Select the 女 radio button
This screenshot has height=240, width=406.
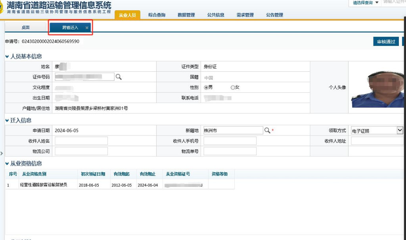233,87
